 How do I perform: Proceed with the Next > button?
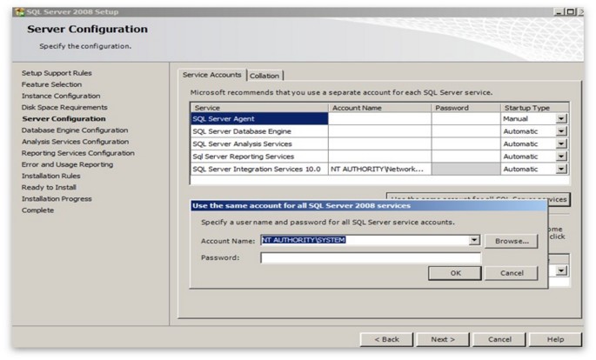pos(443,339)
